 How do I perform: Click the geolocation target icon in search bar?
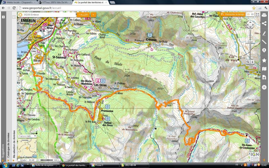[x=20, y=15]
